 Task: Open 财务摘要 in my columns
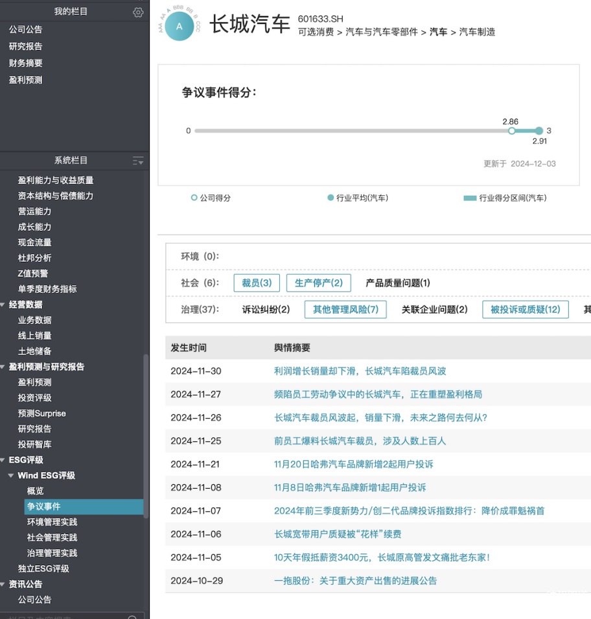pyautogui.click(x=26, y=63)
